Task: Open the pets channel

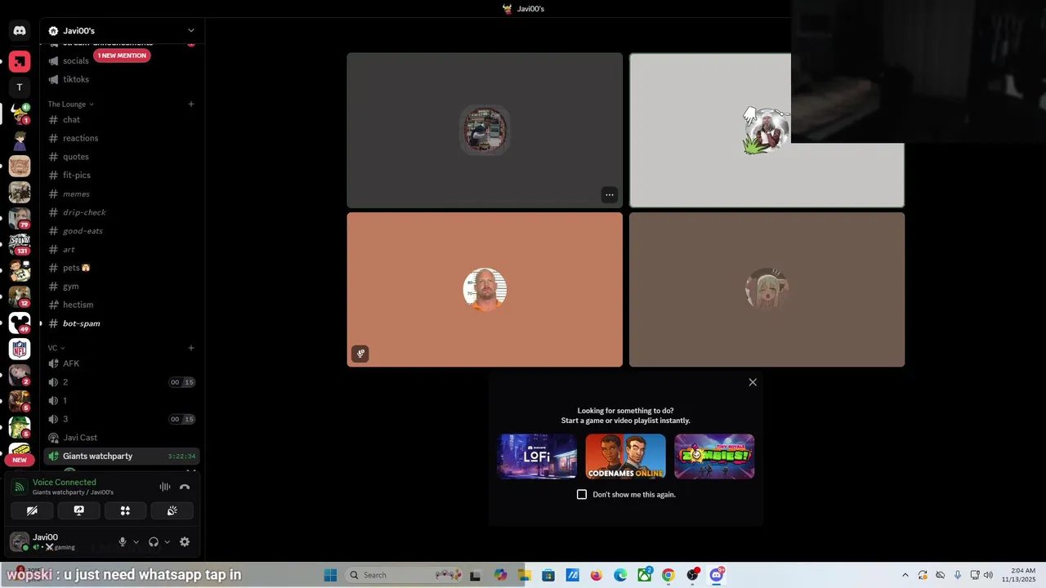Action: 122,268
